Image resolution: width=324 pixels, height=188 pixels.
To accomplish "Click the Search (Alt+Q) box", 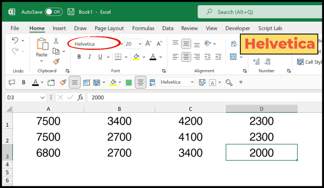I will 260,12.
